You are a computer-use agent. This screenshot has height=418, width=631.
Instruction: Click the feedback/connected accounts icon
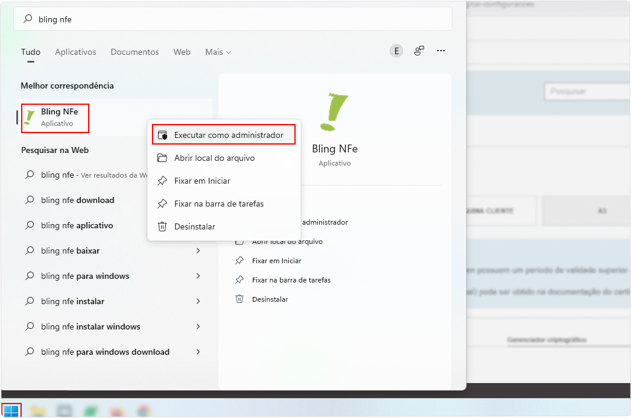tap(419, 51)
